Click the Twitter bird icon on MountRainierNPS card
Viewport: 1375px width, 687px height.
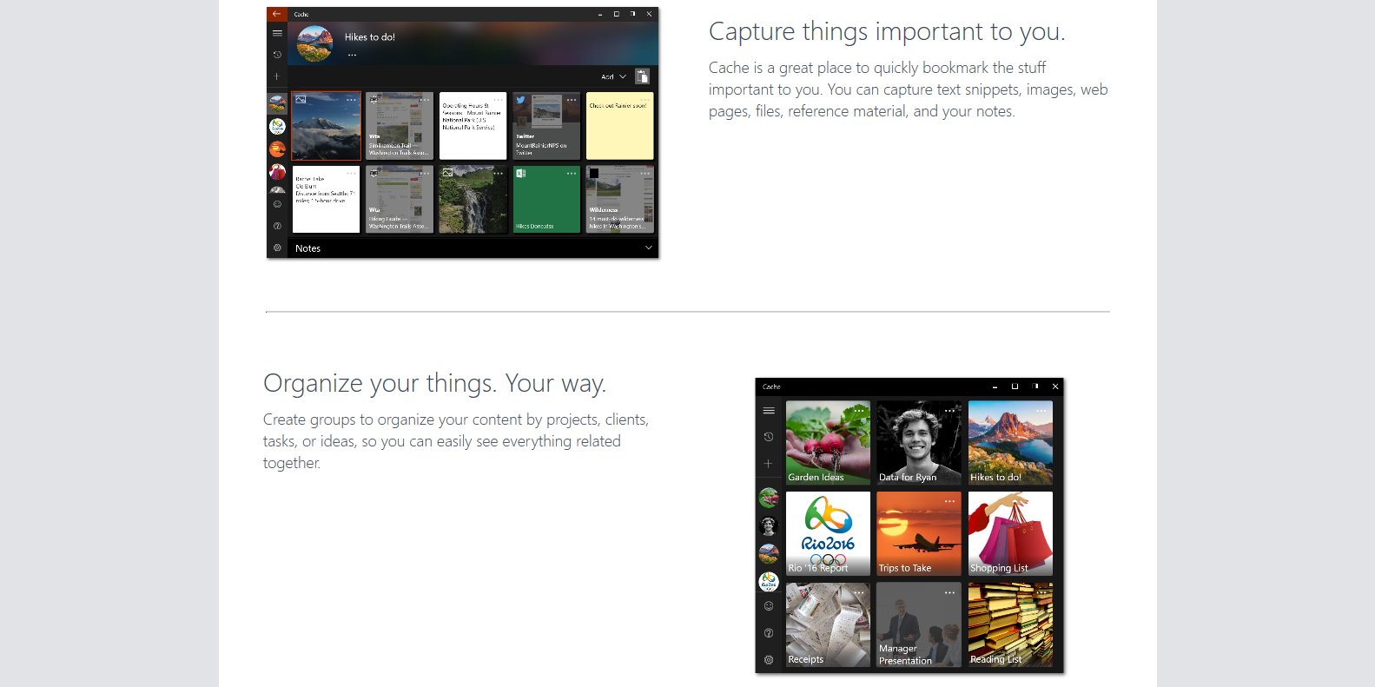pyautogui.click(x=520, y=100)
